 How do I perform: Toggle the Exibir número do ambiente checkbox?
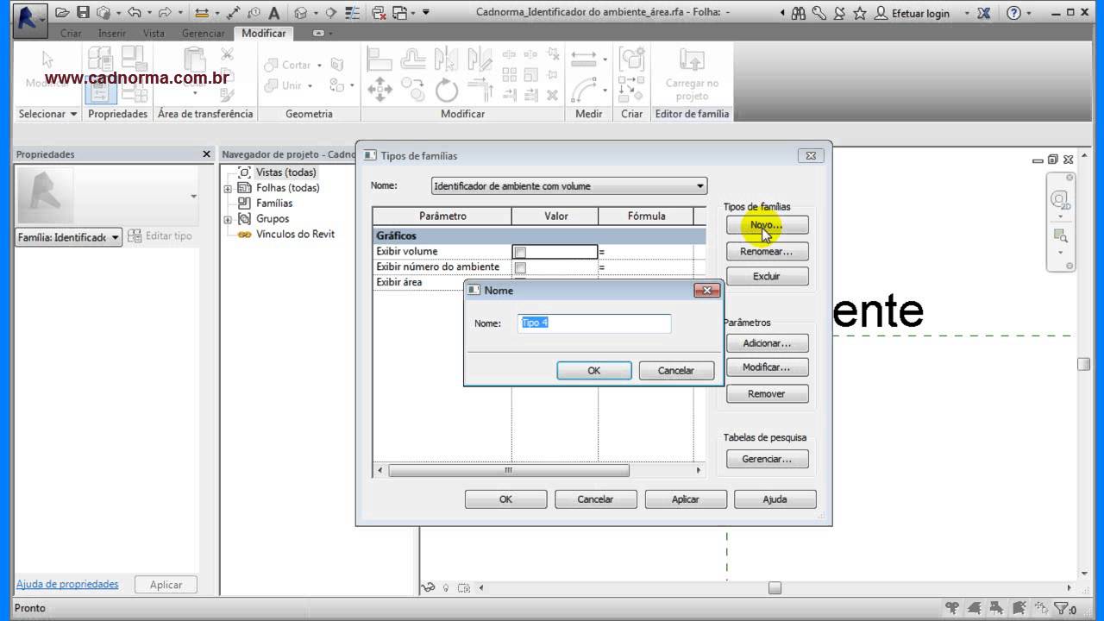520,267
